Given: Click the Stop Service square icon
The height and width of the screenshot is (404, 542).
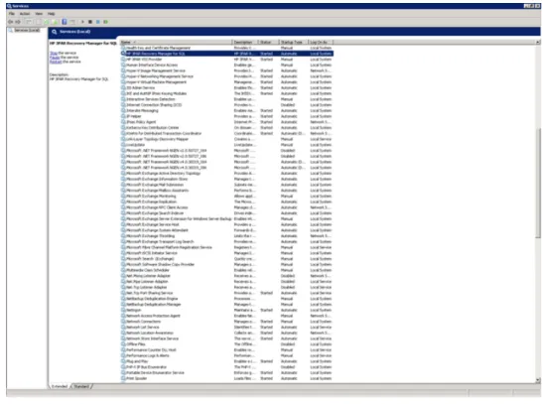Looking at the screenshot, I should click(90, 22).
